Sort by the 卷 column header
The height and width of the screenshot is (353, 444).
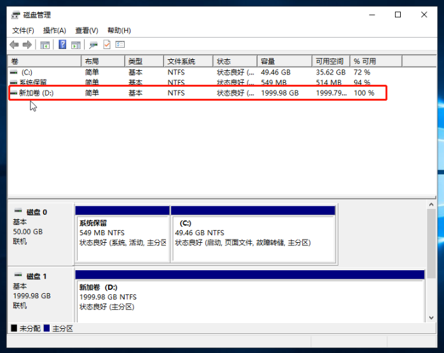click(45, 61)
